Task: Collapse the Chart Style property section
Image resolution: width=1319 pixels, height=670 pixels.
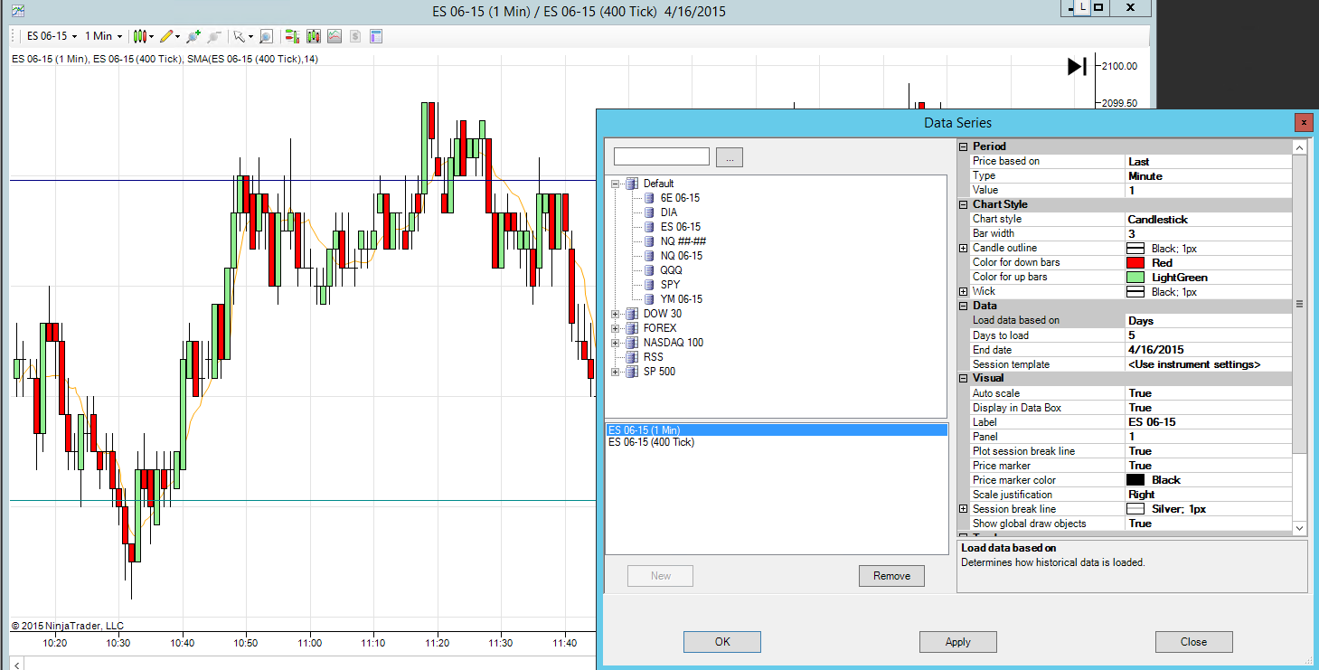Action: point(964,204)
